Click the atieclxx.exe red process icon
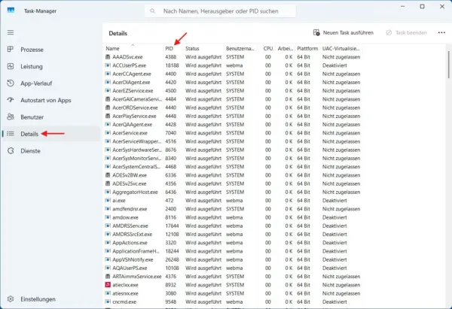 click(108, 285)
